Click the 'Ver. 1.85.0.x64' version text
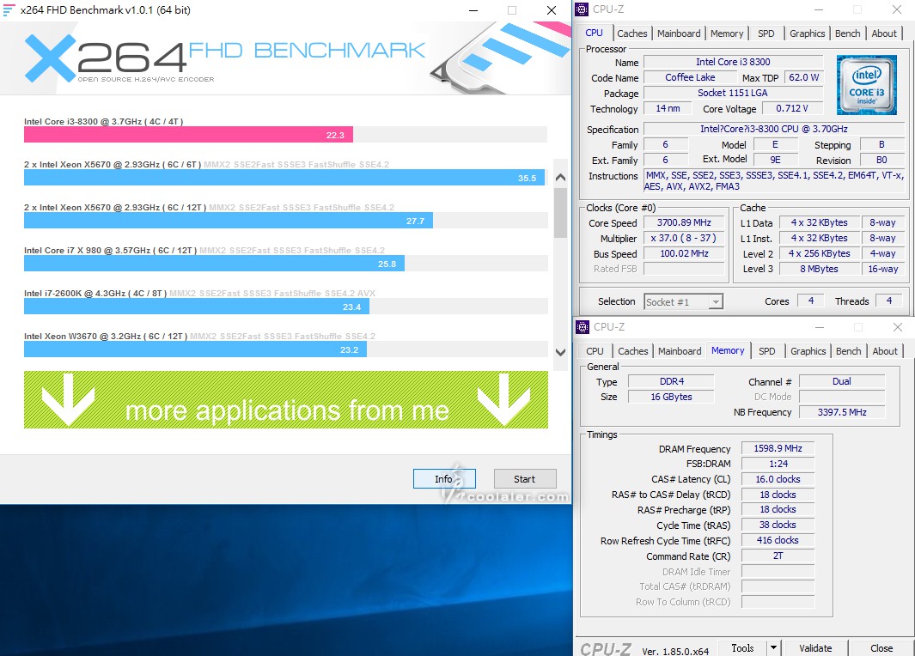The height and width of the screenshot is (656, 915). coord(676,651)
